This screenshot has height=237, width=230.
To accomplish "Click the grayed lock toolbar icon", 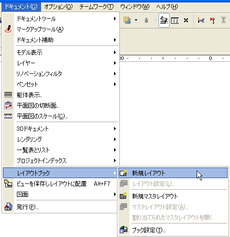I will click(x=146, y=20).
